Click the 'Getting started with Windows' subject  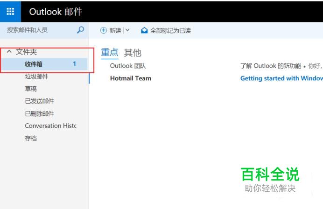tap(281, 78)
